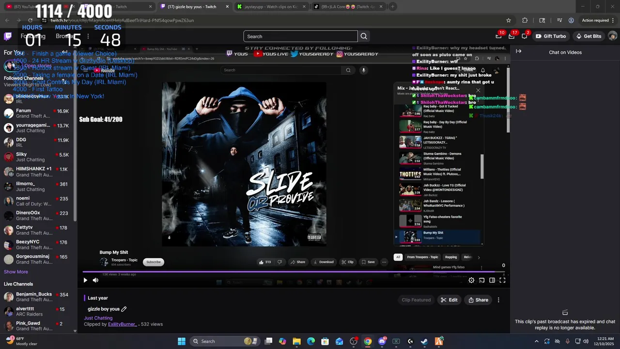Seek on the purple clip progress bar
This screenshot has height=349, width=620.
[x=294, y=272]
